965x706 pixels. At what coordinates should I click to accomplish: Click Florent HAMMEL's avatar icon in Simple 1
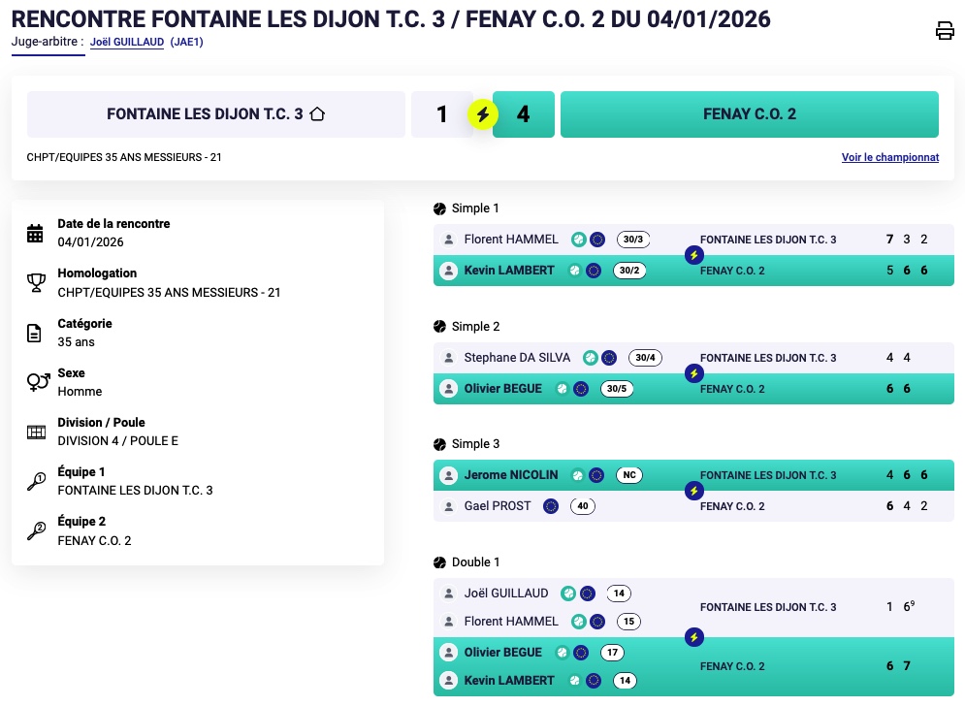coord(448,240)
